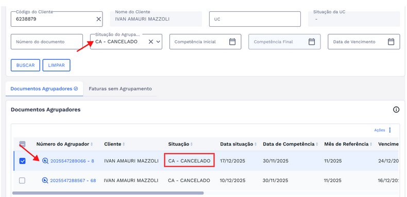Uncheck the row 2025547289066 - 8 checkbox
The width and height of the screenshot is (407, 197).
click(22, 161)
